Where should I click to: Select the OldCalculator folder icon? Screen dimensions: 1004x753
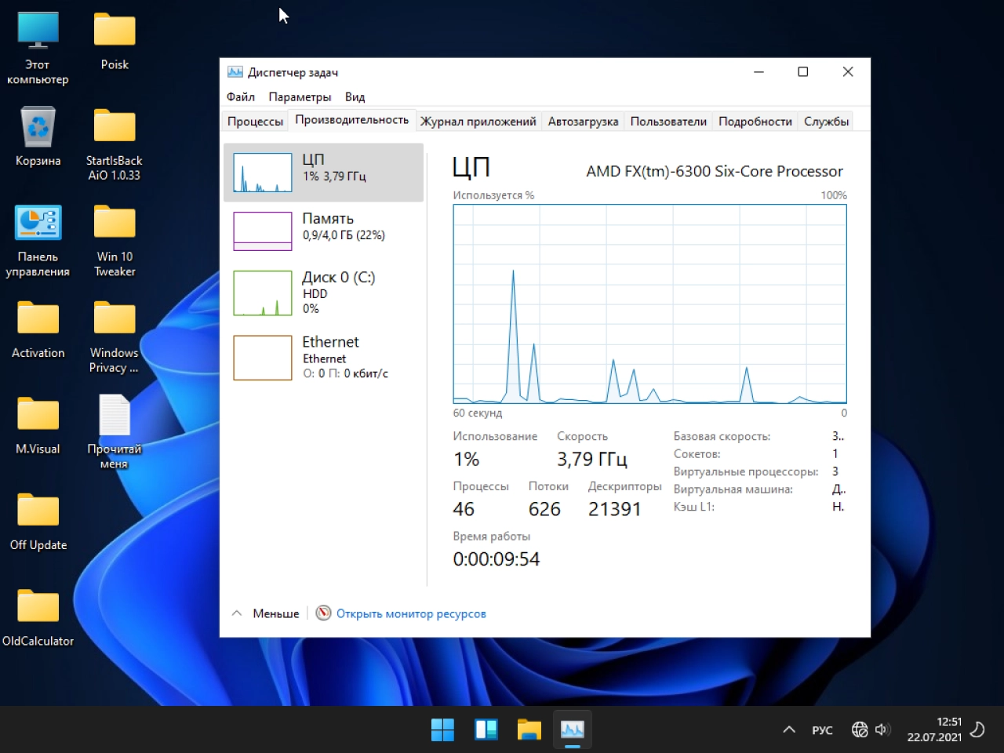point(38,617)
